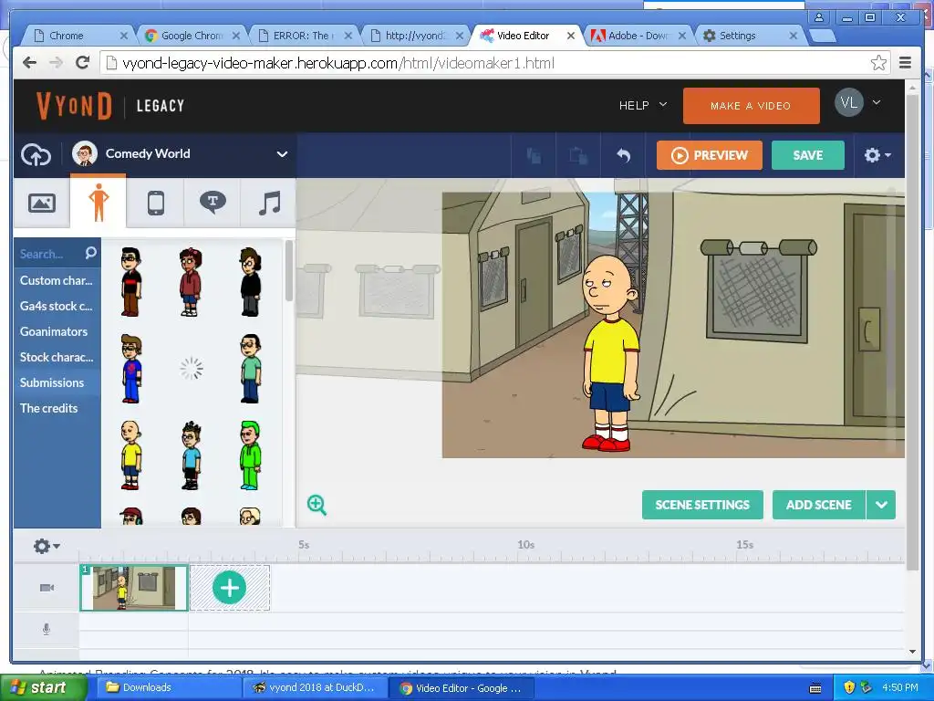Click the microphone voice track icon
Screen dimensions: 934x701
[47, 630]
